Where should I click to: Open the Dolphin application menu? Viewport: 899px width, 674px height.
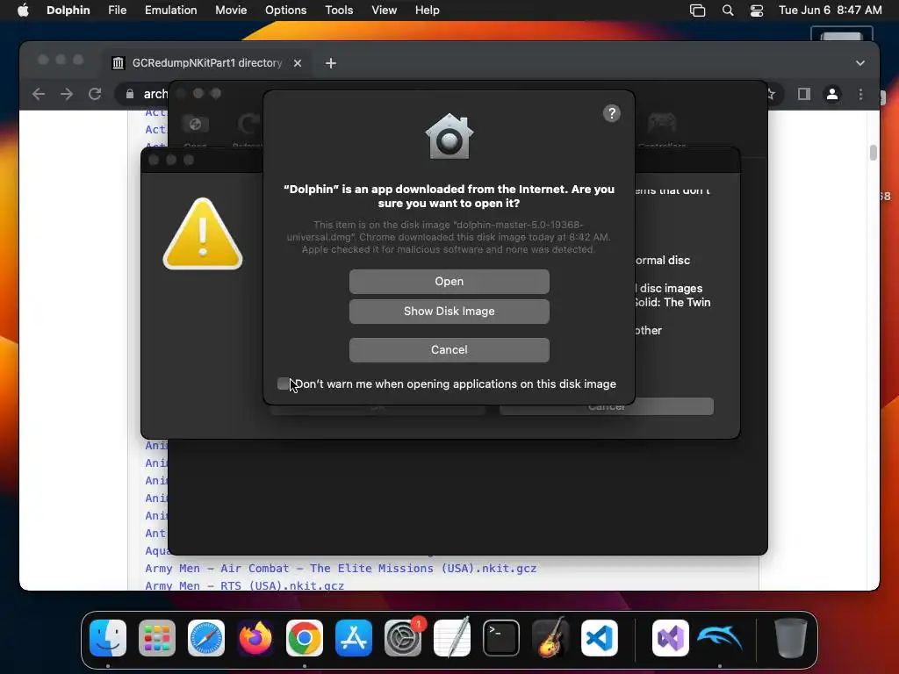[x=68, y=11]
